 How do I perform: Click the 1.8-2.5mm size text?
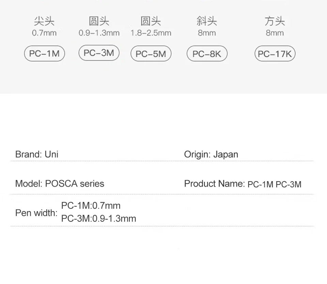[x=151, y=33]
